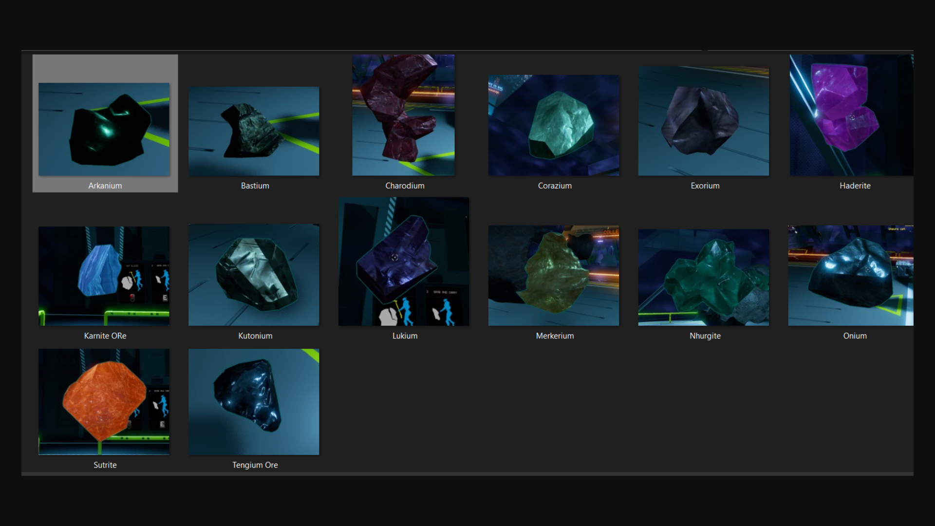This screenshot has height=526, width=935.
Task: Click the Corazium file name label
Action: (555, 186)
